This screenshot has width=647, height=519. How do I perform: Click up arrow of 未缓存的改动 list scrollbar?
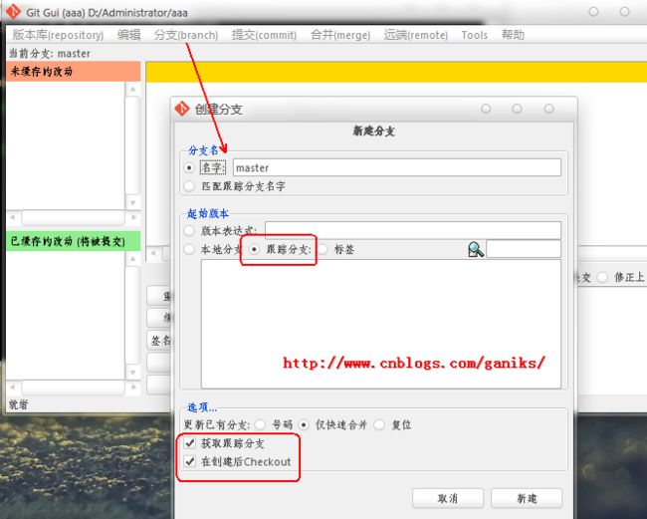pos(132,90)
